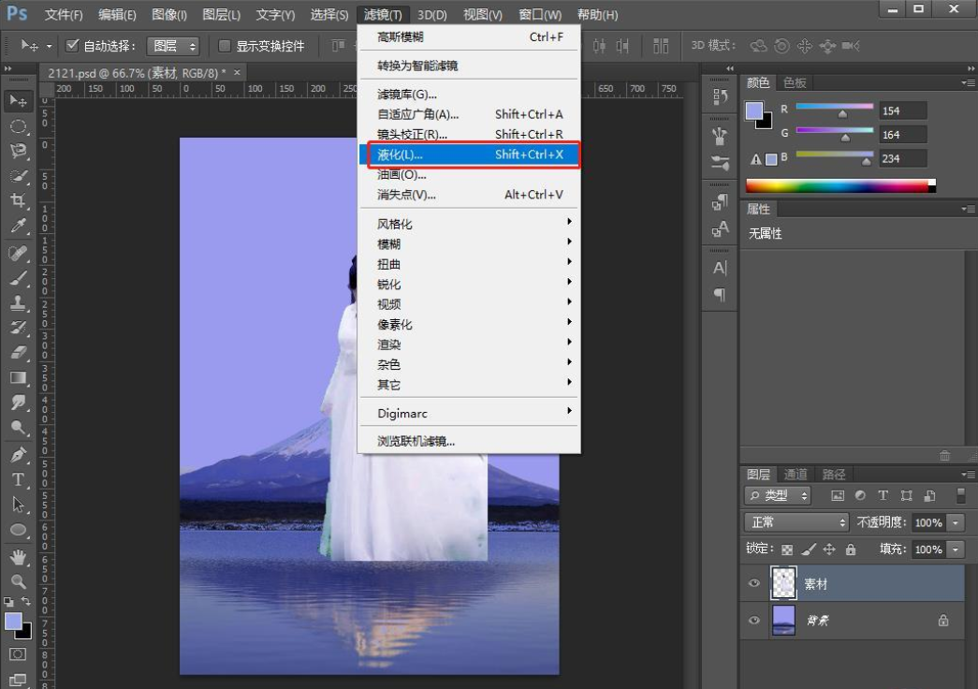Open the Paragraph panel icon
The image size is (978, 689).
click(720, 294)
